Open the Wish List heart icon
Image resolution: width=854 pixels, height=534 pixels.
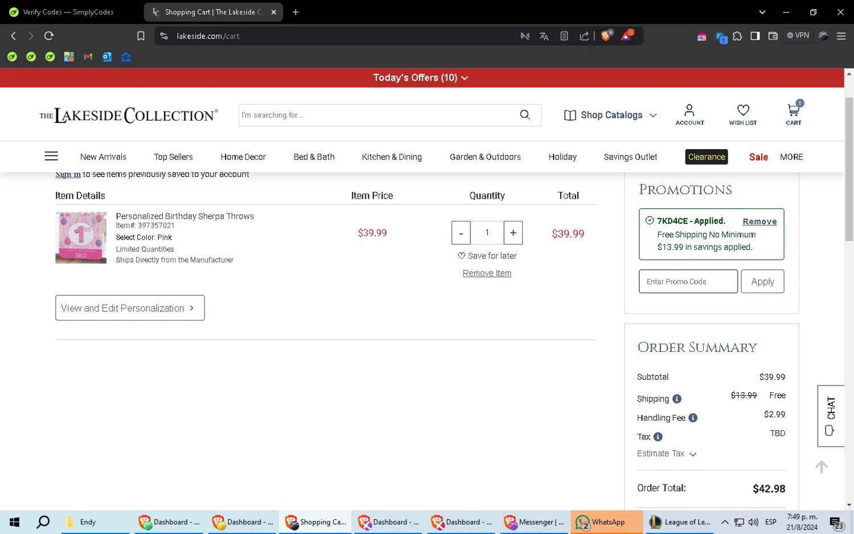click(743, 114)
